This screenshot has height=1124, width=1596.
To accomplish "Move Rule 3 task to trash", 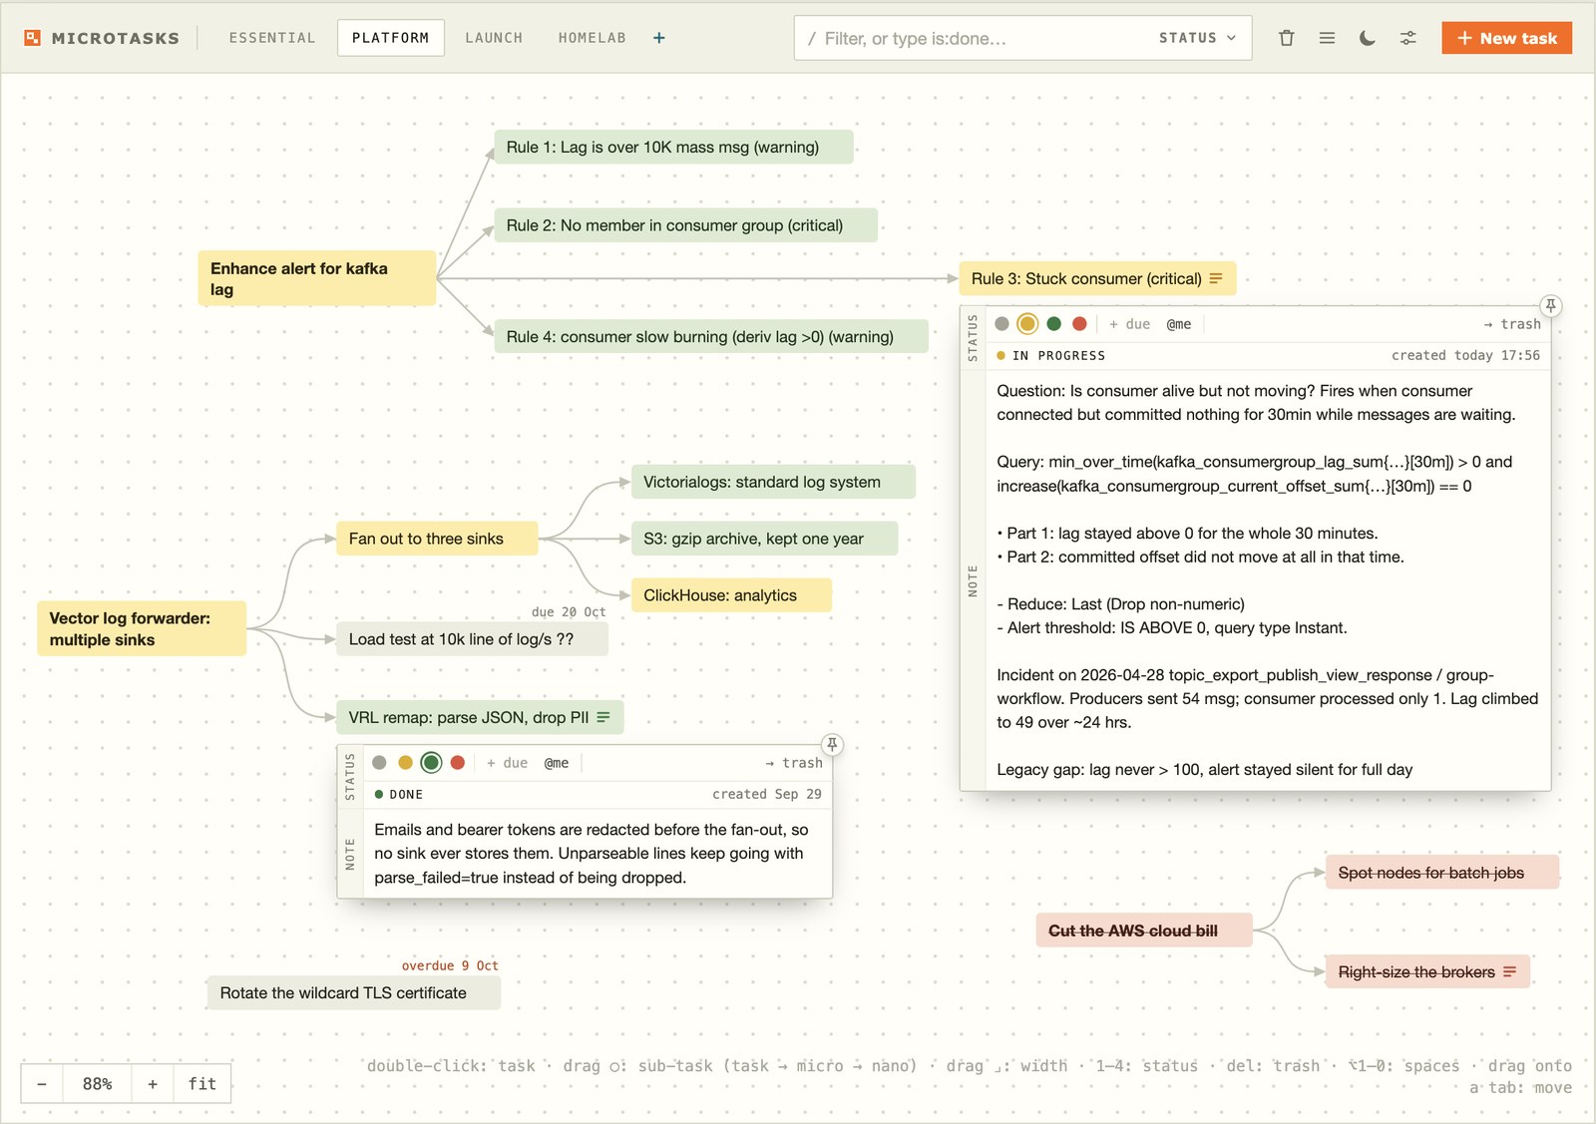I will tap(1512, 324).
